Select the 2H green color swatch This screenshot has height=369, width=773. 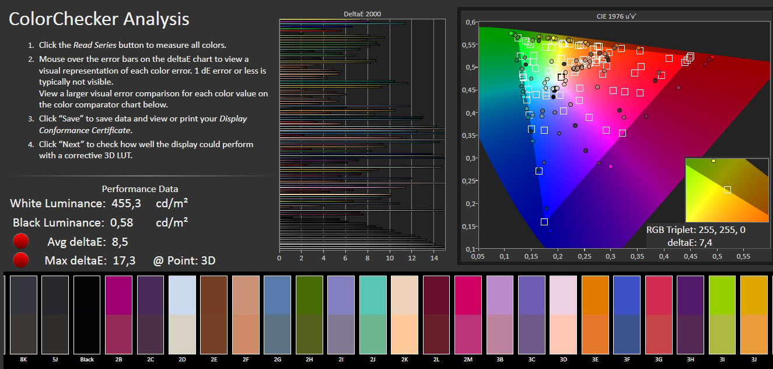coord(309,315)
